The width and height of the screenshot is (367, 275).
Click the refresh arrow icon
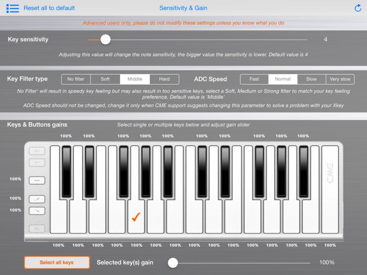[x=358, y=8]
